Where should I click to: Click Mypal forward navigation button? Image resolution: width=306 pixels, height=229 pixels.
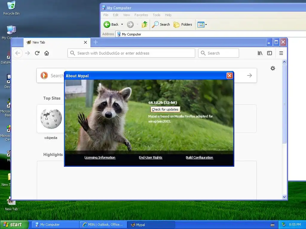27,53
